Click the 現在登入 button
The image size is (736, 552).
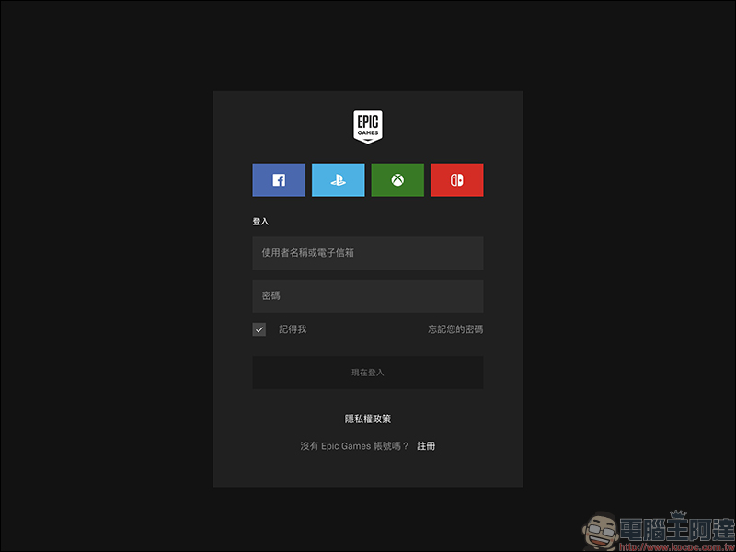pos(368,373)
